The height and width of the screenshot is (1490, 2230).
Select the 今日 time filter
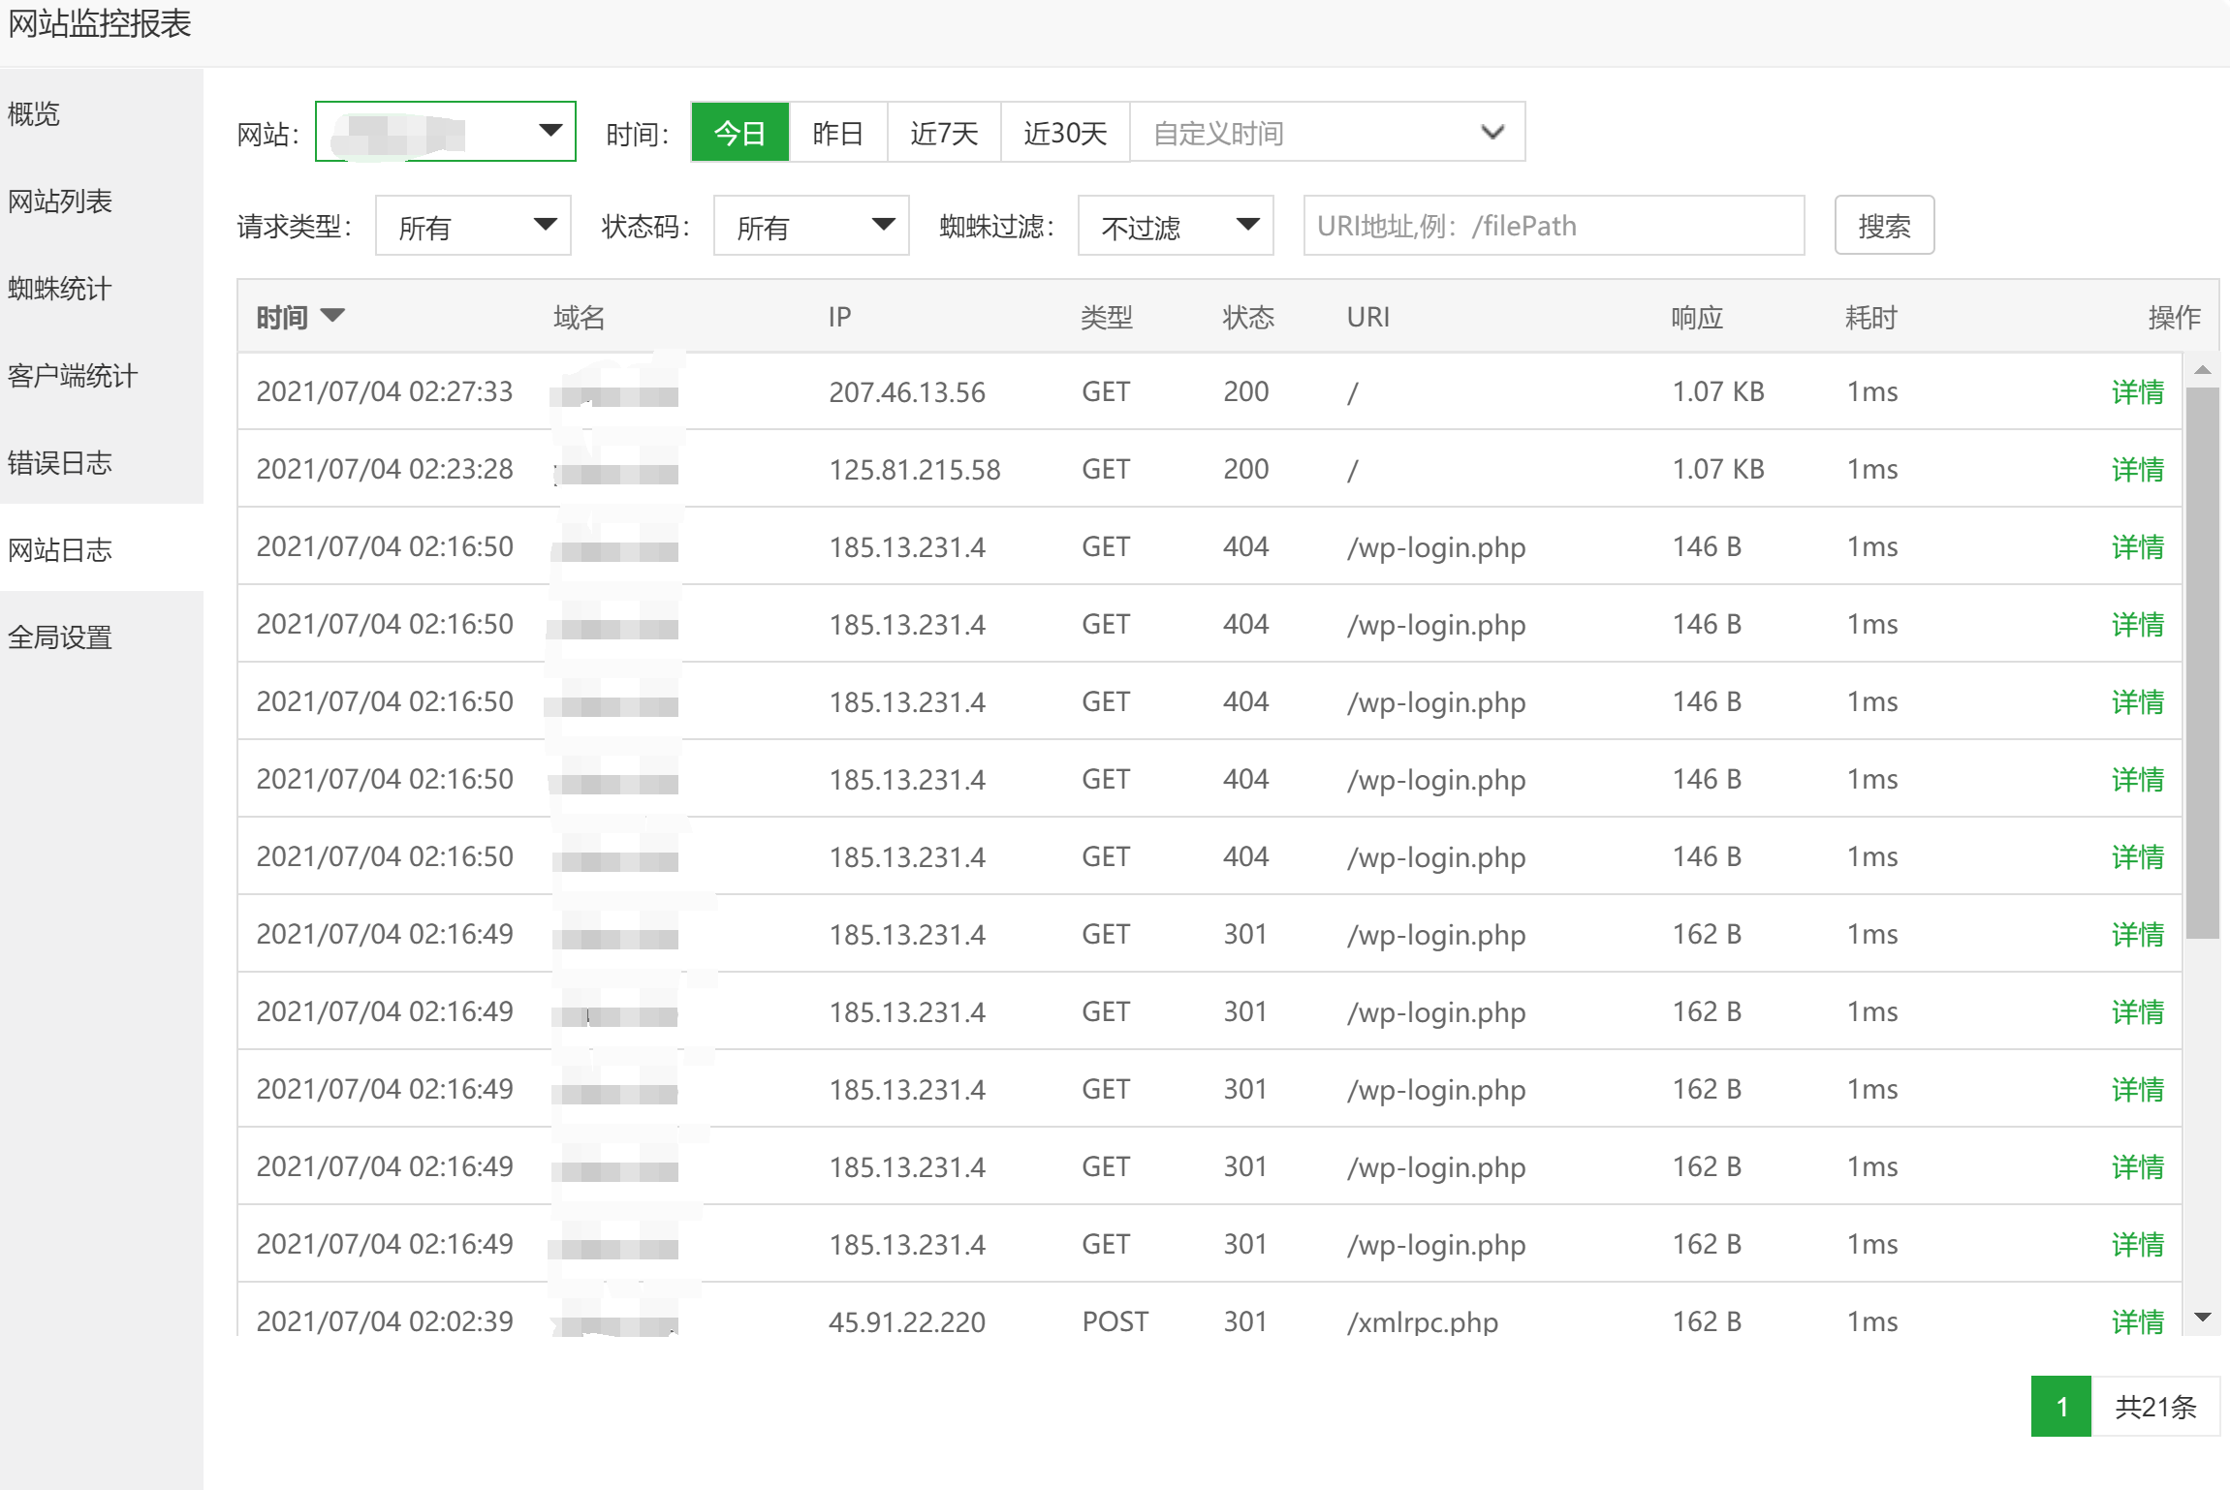[740, 132]
